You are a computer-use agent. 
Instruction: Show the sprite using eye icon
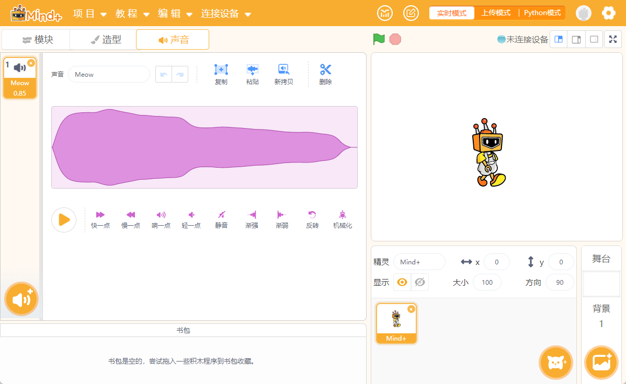pyautogui.click(x=402, y=282)
